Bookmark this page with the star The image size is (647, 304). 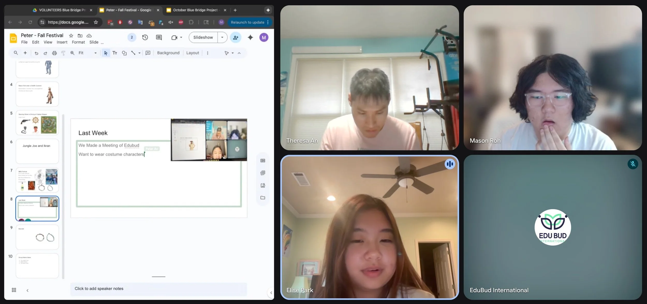click(x=96, y=22)
